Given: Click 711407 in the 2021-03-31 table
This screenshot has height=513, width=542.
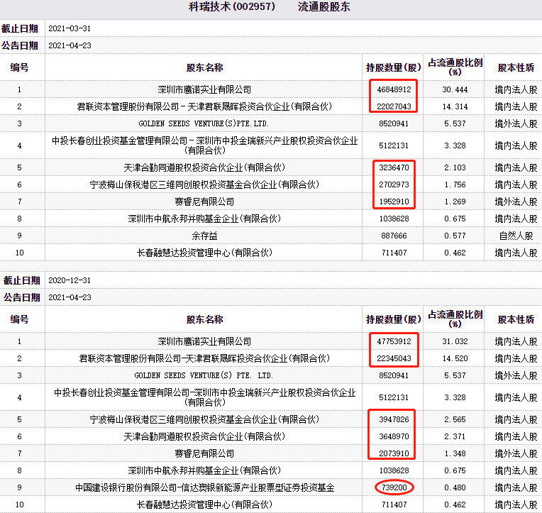Looking at the screenshot, I should click(394, 253).
